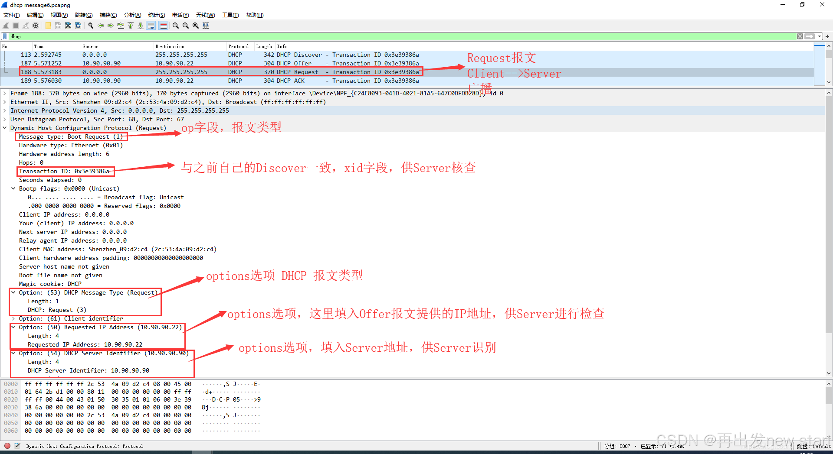Apply the display filter arrow button
Image resolution: width=833 pixels, height=454 pixels.
click(x=810, y=36)
